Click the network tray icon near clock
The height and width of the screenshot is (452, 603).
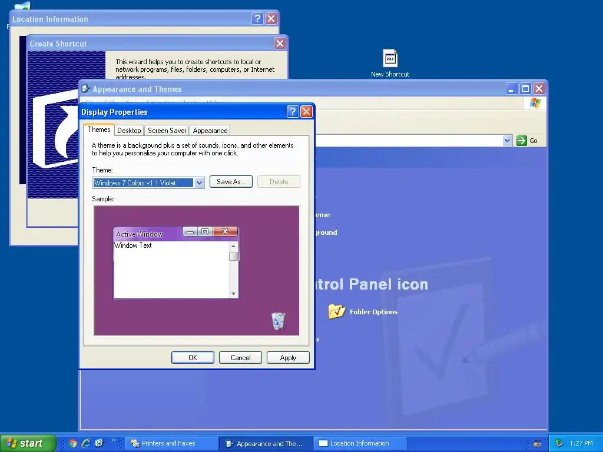coord(559,443)
